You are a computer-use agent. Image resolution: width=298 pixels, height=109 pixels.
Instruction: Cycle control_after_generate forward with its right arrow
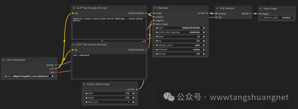click(x=204, y=32)
